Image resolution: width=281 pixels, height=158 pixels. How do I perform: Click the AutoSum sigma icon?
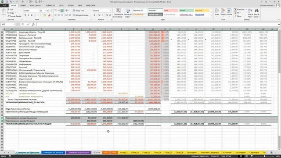tap(235, 9)
